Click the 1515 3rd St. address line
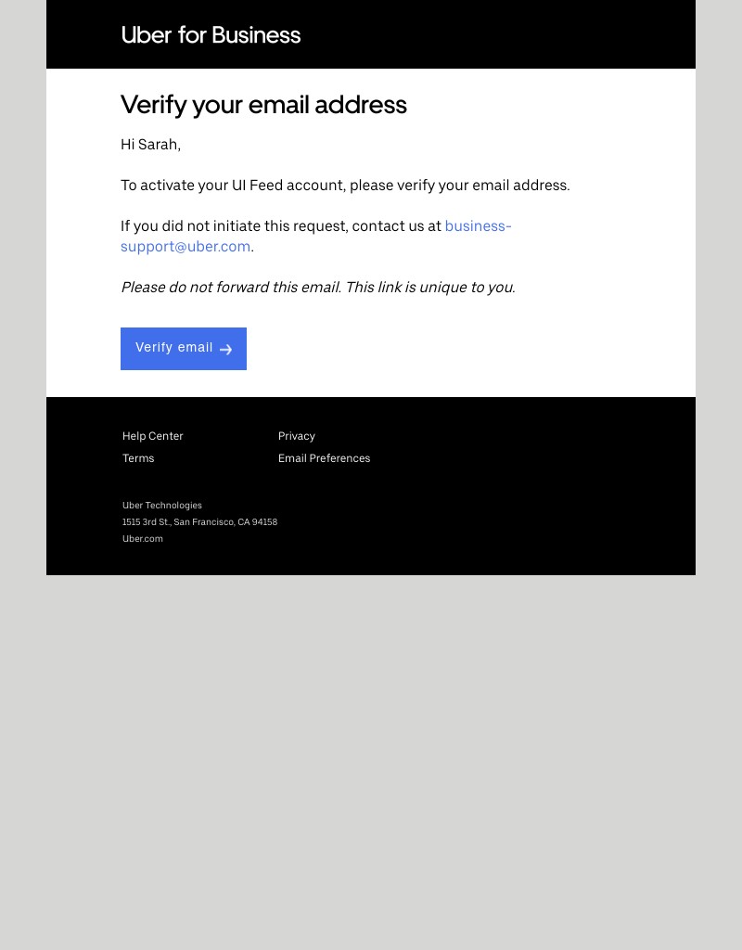742x950 pixels. point(199,522)
